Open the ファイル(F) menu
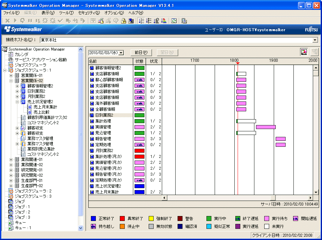This screenshot has height=240, width=322. 11,13
